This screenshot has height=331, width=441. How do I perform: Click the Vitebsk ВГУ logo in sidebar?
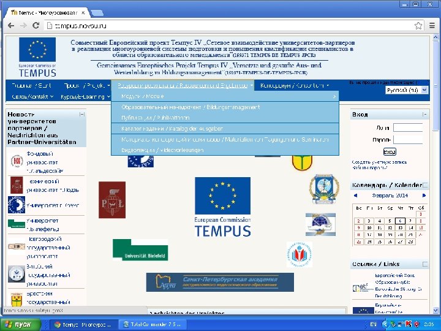[x=17, y=274]
